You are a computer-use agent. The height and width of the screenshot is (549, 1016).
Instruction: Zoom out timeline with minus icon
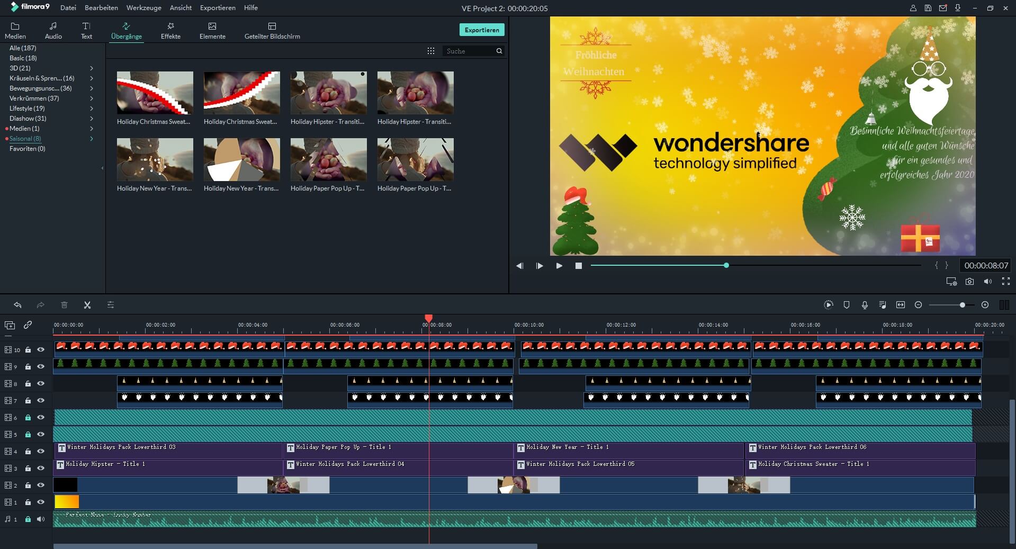[x=919, y=304]
